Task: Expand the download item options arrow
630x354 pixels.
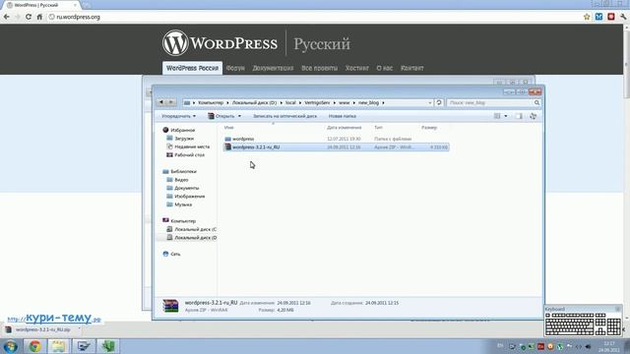Action: (x=79, y=329)
